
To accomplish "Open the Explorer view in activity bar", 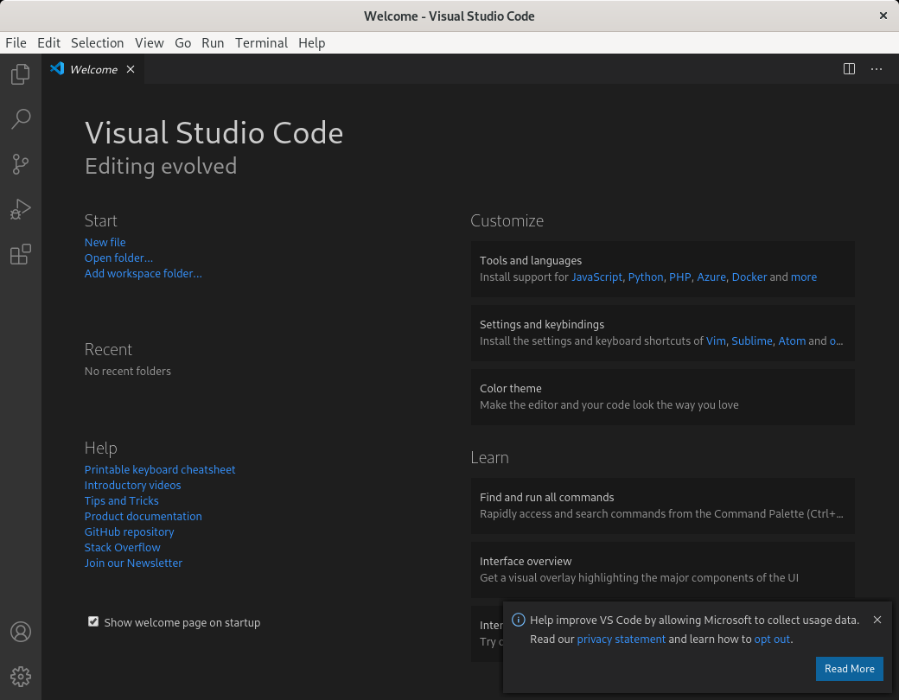I will (x=21, y=74).
